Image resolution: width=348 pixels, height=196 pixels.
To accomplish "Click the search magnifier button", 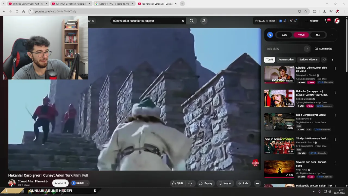I will [x=192, y=21].
